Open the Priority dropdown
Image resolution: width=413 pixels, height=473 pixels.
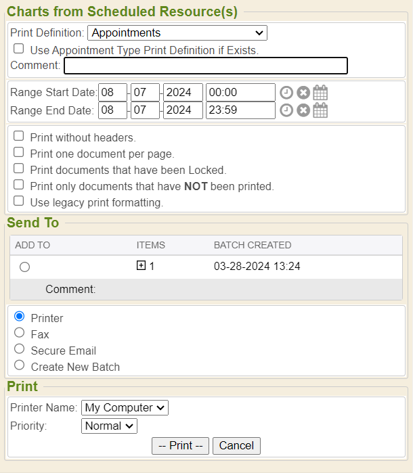point(109,426)
